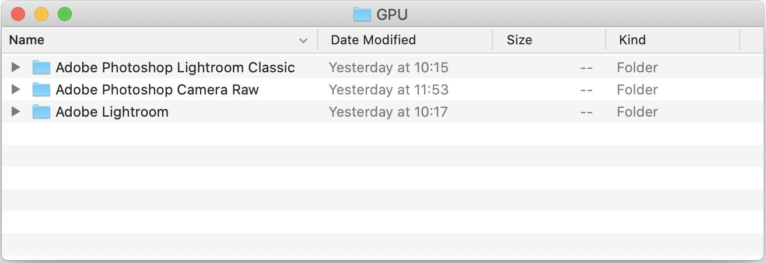This screenshot has height=263, width=766.
Task: Expand the Adobe Photoshop Camera Raw folder
Action: (x=16, y=90)
